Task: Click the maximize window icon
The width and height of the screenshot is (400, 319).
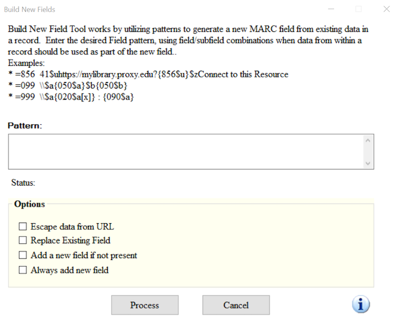Action: (359, 9)
